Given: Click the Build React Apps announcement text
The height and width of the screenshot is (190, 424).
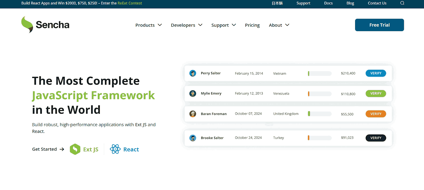Looking at the screenshot, I should [69, 3].
